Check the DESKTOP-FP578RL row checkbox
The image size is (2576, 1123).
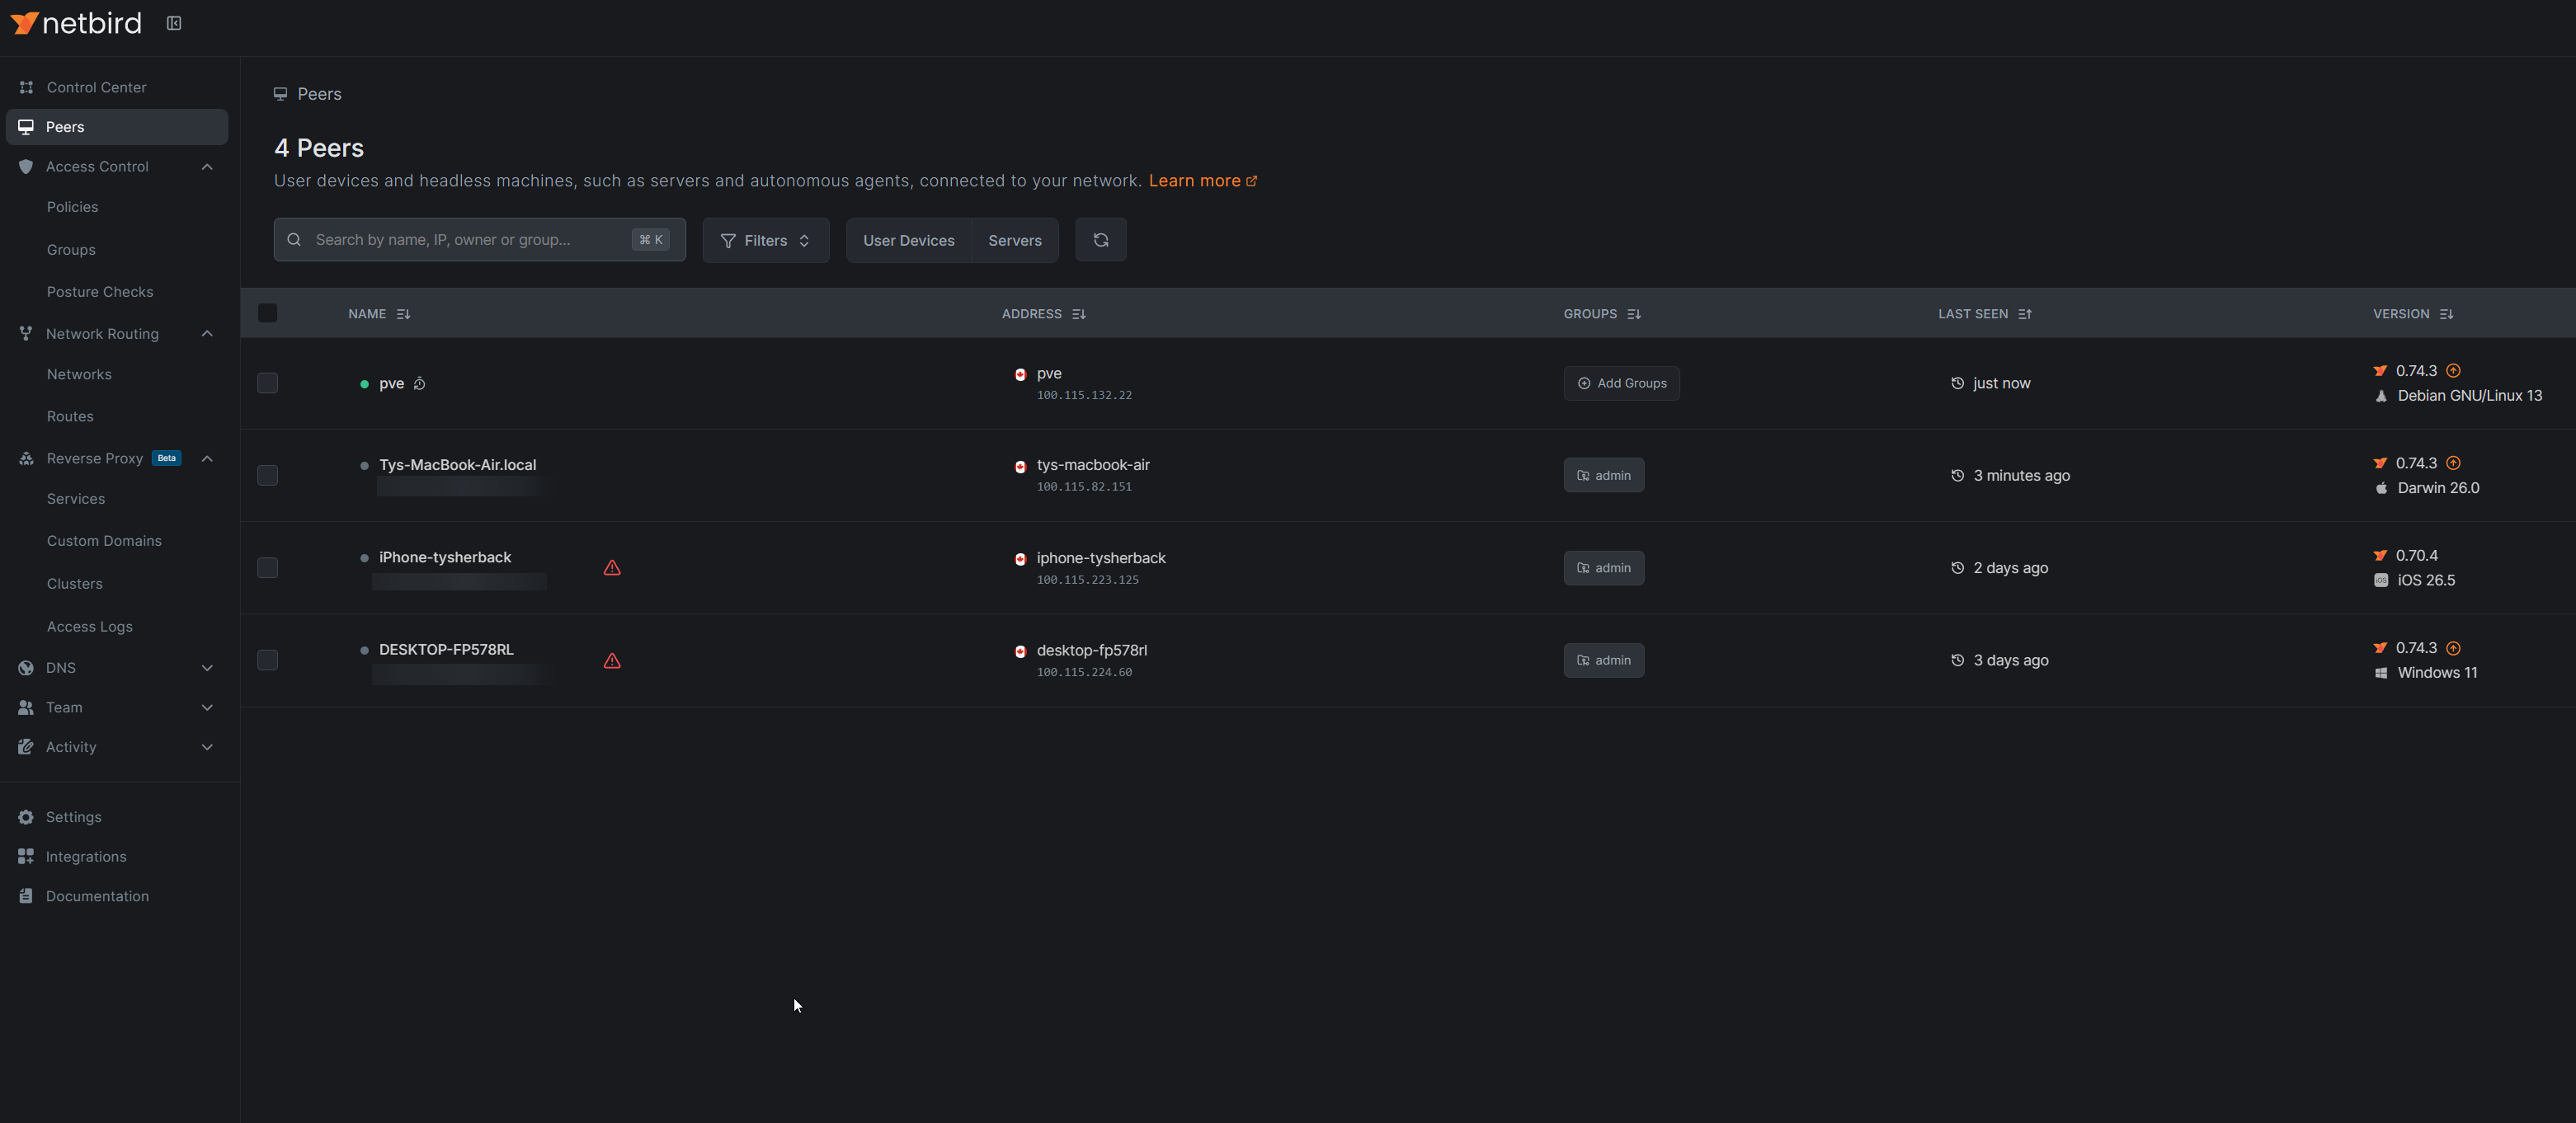pos(267,660)
